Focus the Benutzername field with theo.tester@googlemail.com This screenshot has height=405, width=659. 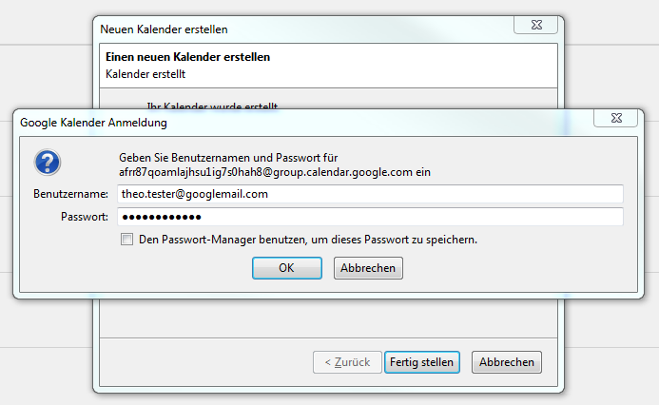[370, 194]
